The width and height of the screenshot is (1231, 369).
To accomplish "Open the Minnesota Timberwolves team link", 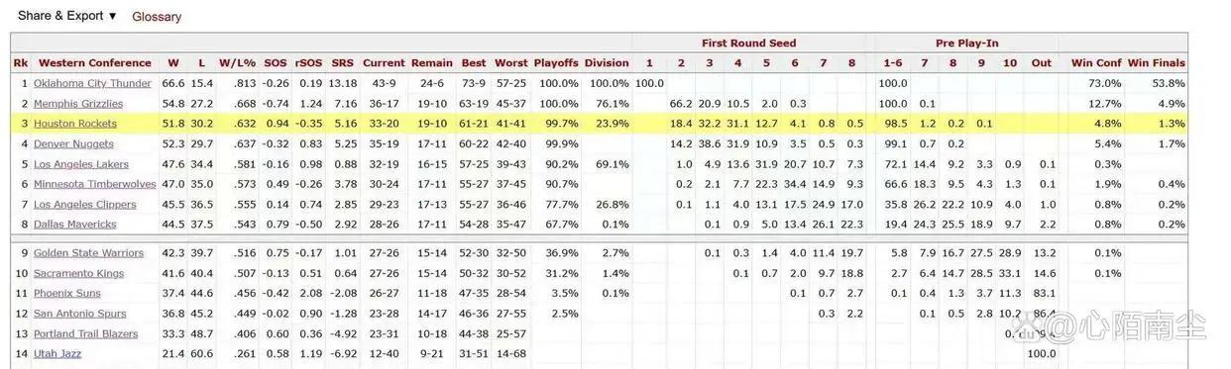I will 95,184.
